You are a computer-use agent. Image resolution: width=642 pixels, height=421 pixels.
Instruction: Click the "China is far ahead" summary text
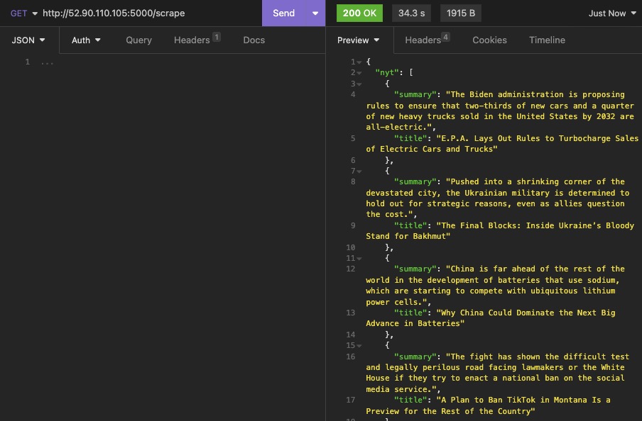tap(496, 286)
